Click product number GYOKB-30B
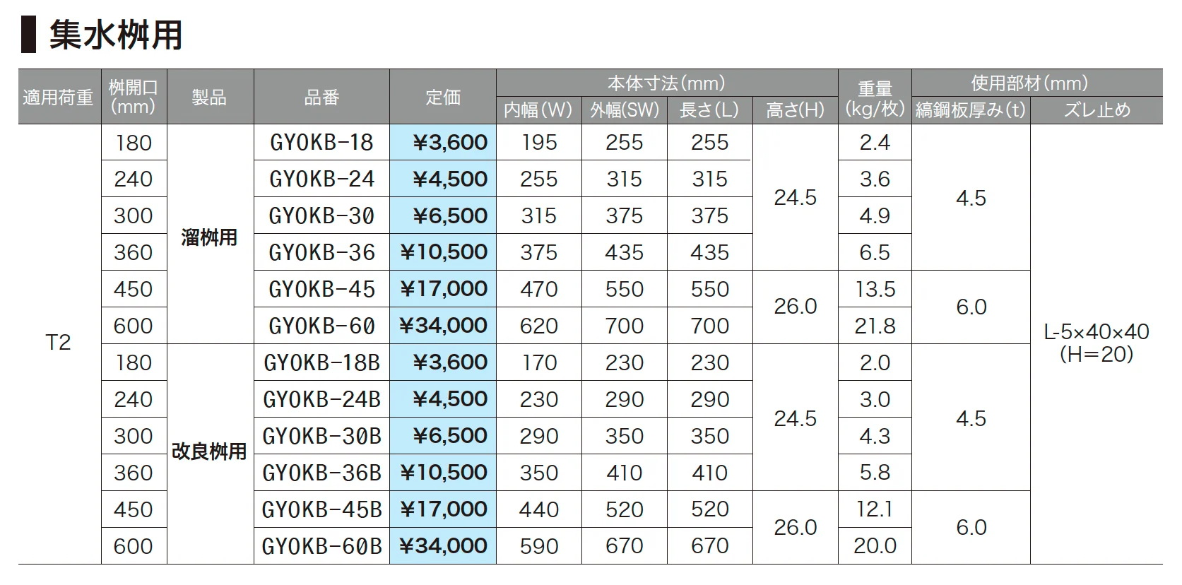Screen dimensions: 1182x585 click(x=321, y=437)
